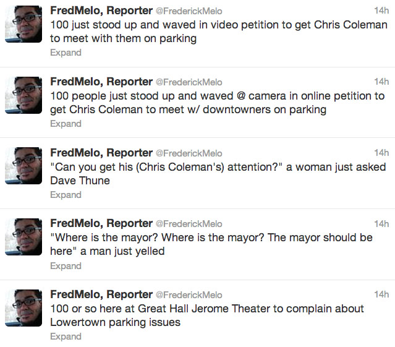The width and height of the screenshot is (395, 347).
Task: Expand the 'Where is the mayor' tweet
Action: tap(66, 266)
